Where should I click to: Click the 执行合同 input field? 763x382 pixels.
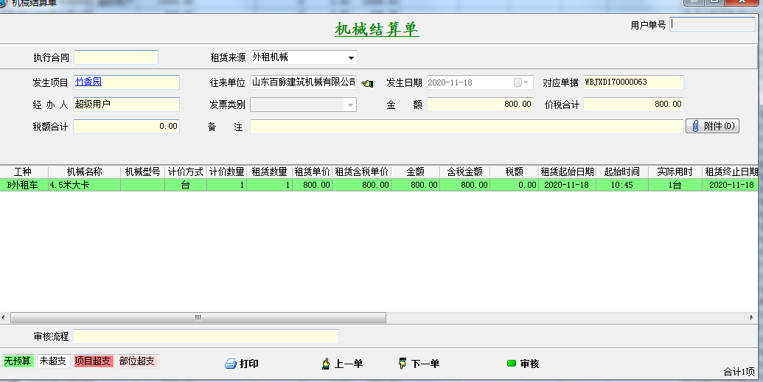(x=116, y=57)
